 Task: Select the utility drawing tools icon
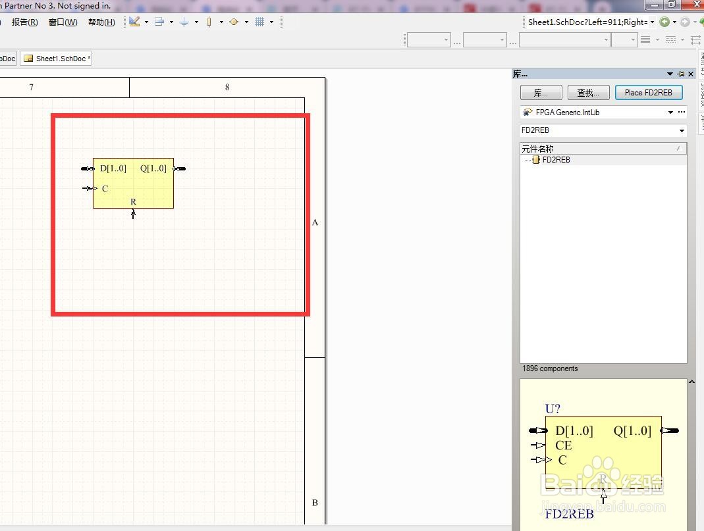[x=134, y=22]
